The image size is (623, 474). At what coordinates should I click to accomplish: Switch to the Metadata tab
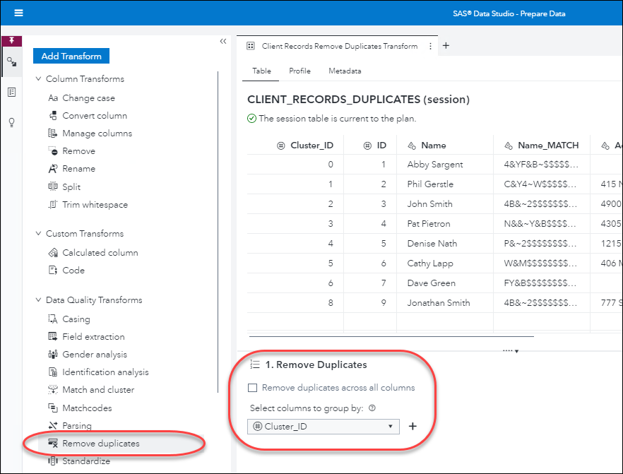345,71
